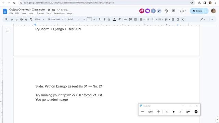Image resolution: width=219 pixels, height=123 pixels.
Task: Toggle the checklist formatting
Action: 153,19
